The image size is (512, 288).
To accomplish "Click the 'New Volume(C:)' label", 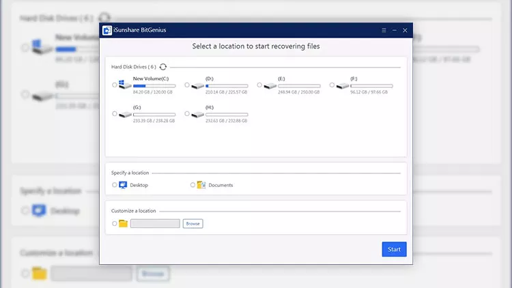I will point(151,78).
